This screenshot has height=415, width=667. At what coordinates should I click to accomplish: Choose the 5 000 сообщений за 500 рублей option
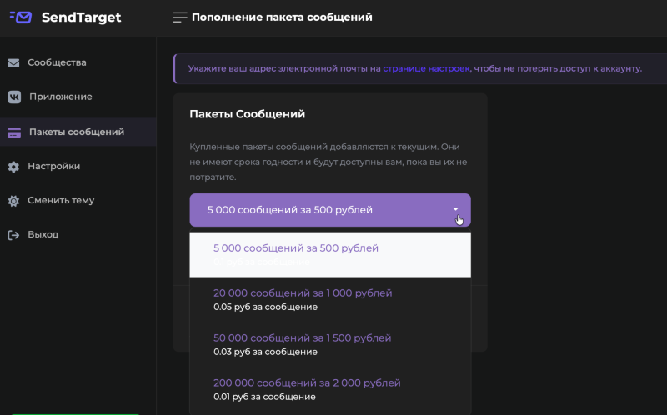(330, 254)
